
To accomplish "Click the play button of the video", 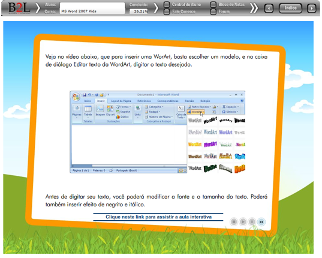I will pyautogui.click(x=243, y=222).
